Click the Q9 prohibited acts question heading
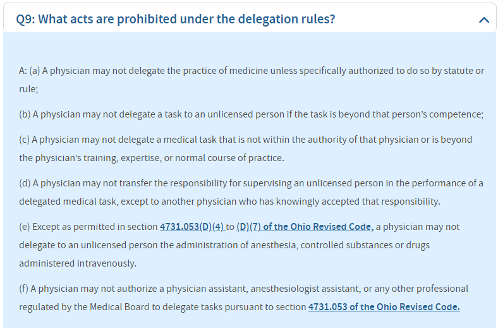Viewport: 498px width, 331px height. pos(176,19)
